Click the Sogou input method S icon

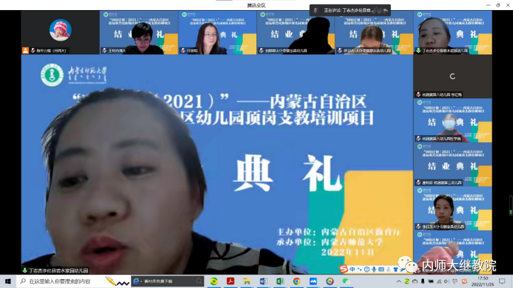click(x=343, y=269)
